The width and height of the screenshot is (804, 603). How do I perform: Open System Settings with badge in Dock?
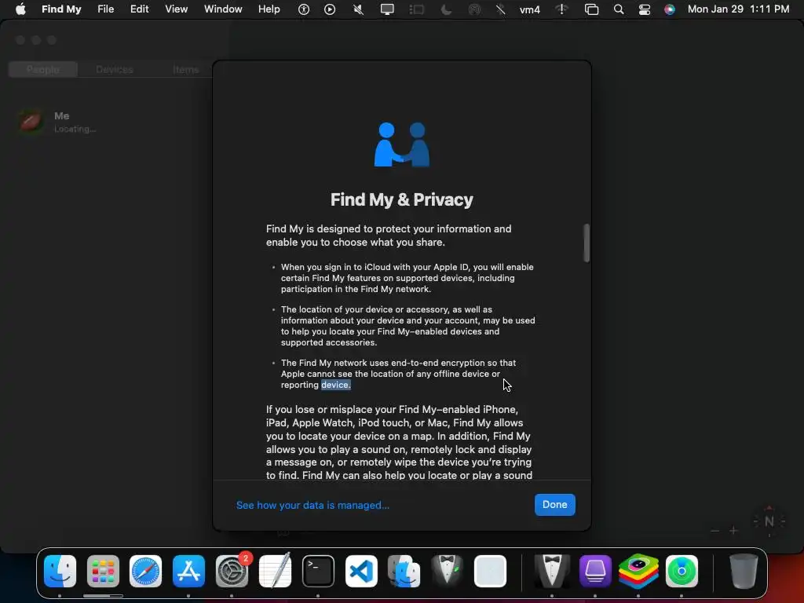tap(232, 571)
